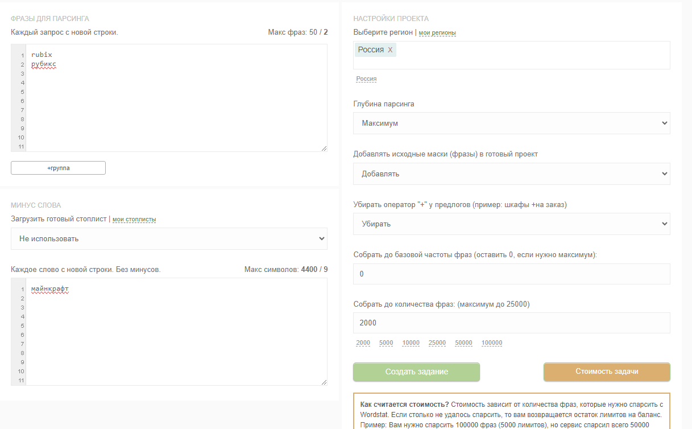Open the Убирать оператор "+" dropdown
Viewport: 692px width, 429px height.
pyautogui.click(x=511, y=224)
